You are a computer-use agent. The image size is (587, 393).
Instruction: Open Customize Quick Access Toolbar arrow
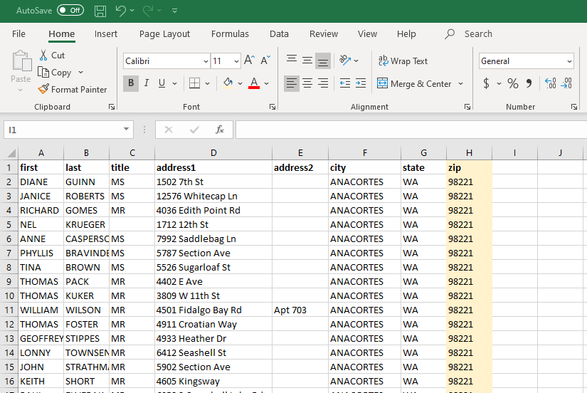(174, 11)
